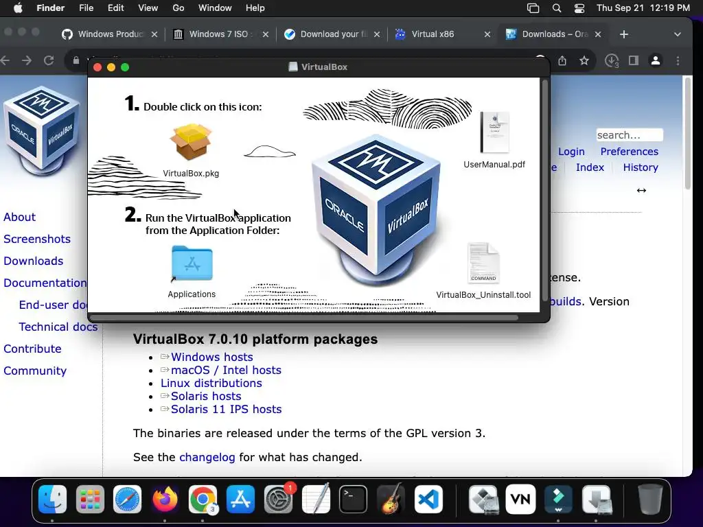
Task: Select the VirtualBox_Uninstall.tool file icon
Action: pyautogui.click(x=483, y=263)
